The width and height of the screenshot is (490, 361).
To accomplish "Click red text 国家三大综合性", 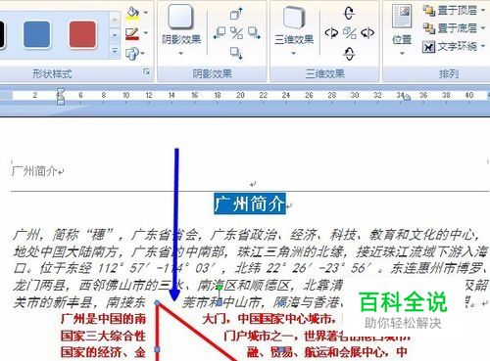I will point(103,336).
